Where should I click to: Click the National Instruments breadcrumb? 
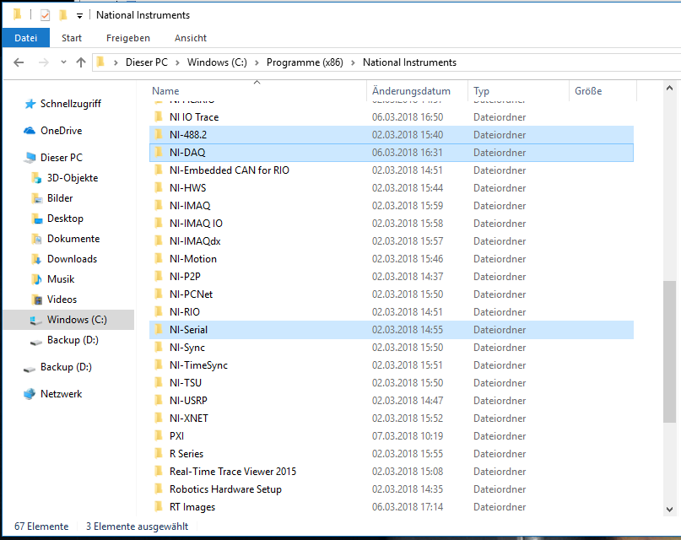click(409, 62)
